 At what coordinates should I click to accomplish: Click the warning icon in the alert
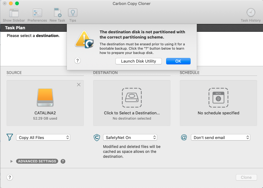pyautogui.click(x=84, y=39)
